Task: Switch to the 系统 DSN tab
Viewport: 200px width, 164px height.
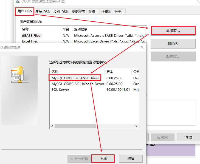Action: pyautogui.click(x=43, y=12)
